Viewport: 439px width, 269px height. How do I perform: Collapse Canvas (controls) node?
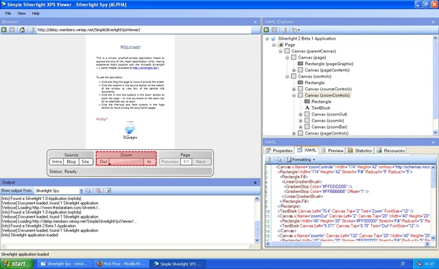(287, 76)
